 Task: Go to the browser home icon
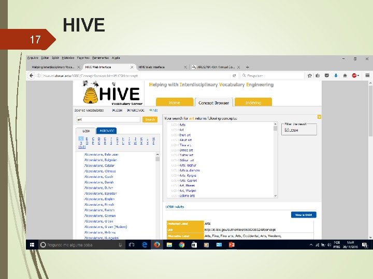tap(345, 75)
